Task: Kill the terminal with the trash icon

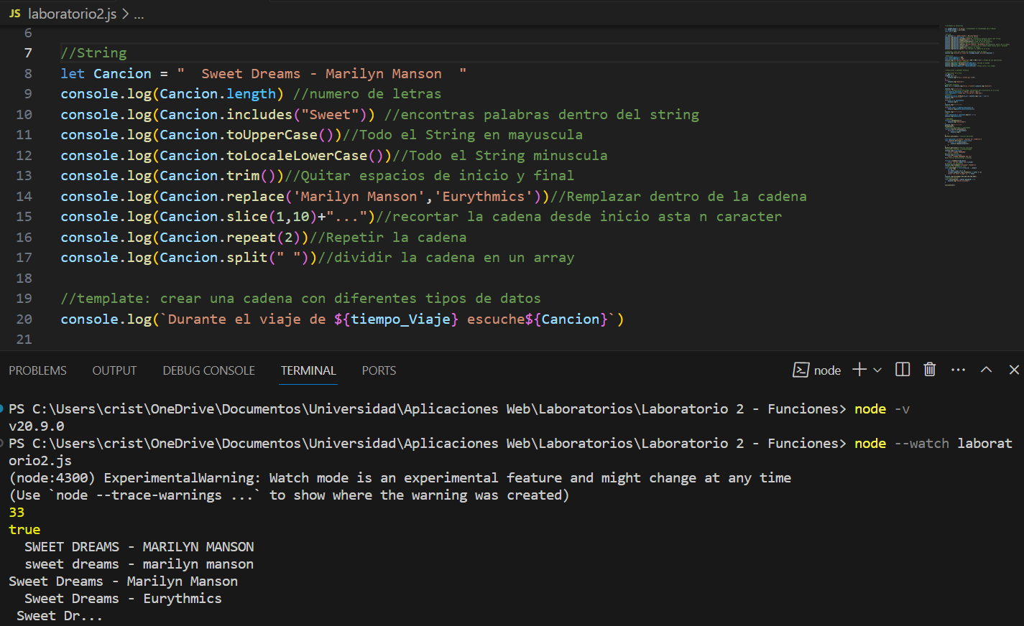Action: [929, 369]
